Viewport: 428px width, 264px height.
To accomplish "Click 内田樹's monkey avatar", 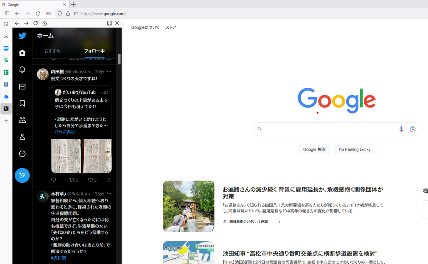I will [x=43, y=74].
